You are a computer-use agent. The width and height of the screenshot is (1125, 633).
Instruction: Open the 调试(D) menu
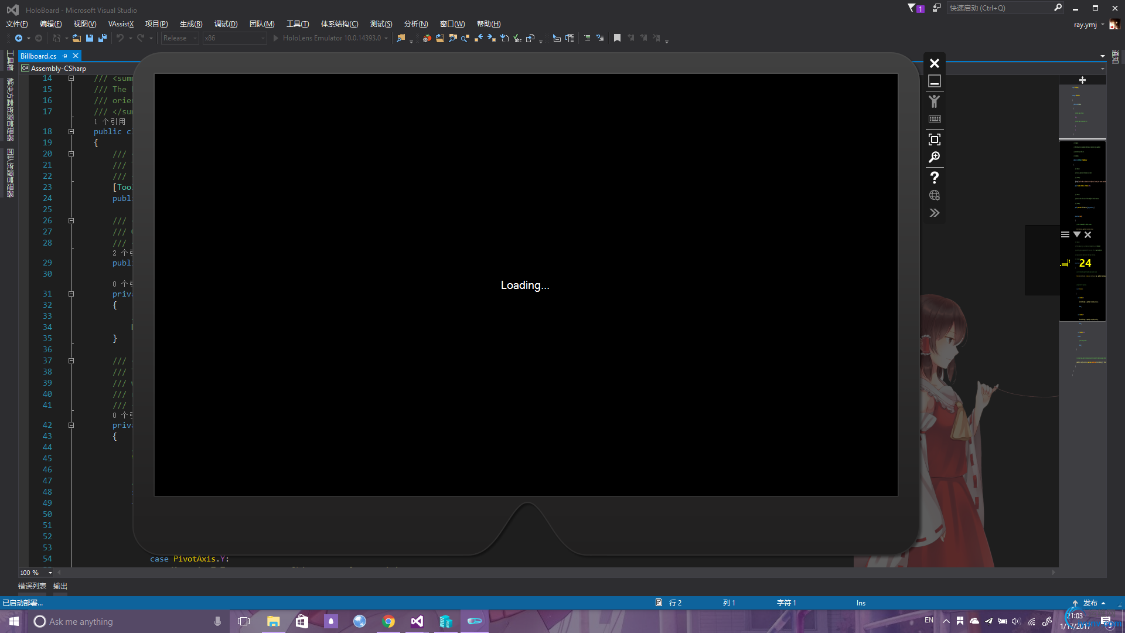pos(226,24)
